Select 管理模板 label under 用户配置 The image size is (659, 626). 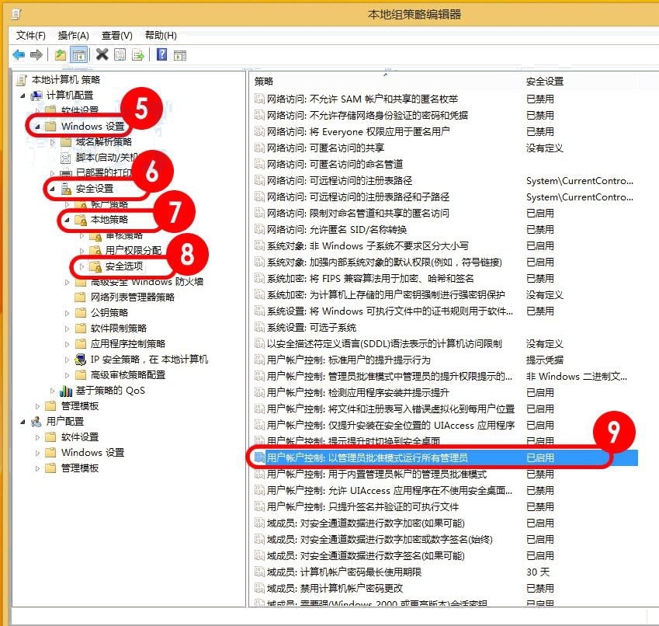(x=80, y=468)
